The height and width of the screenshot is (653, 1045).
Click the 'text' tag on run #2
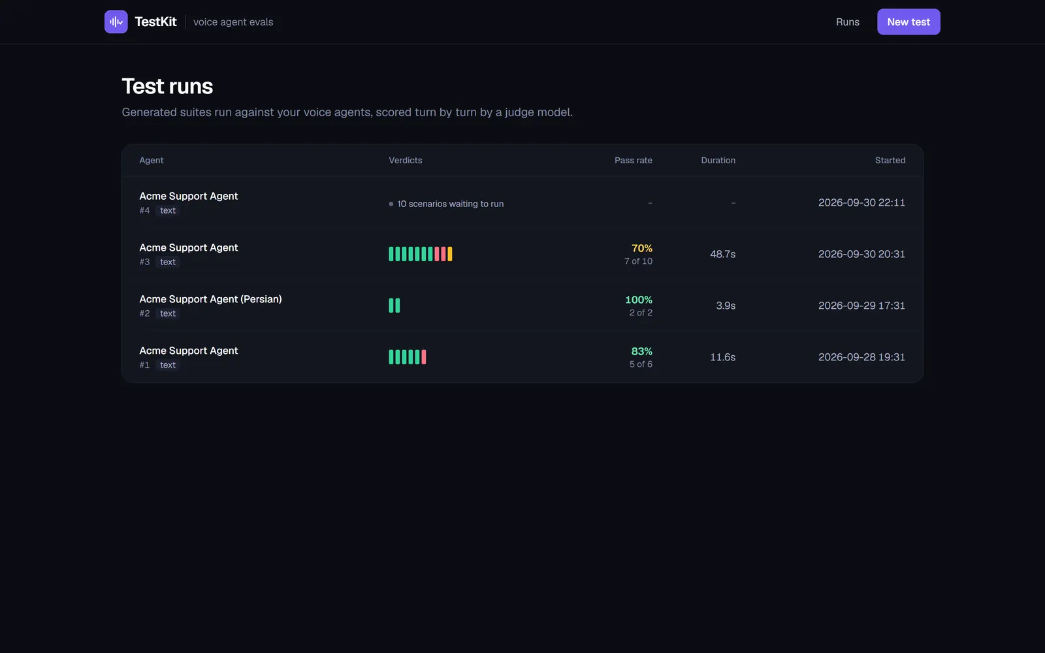[x=168, y=313]
